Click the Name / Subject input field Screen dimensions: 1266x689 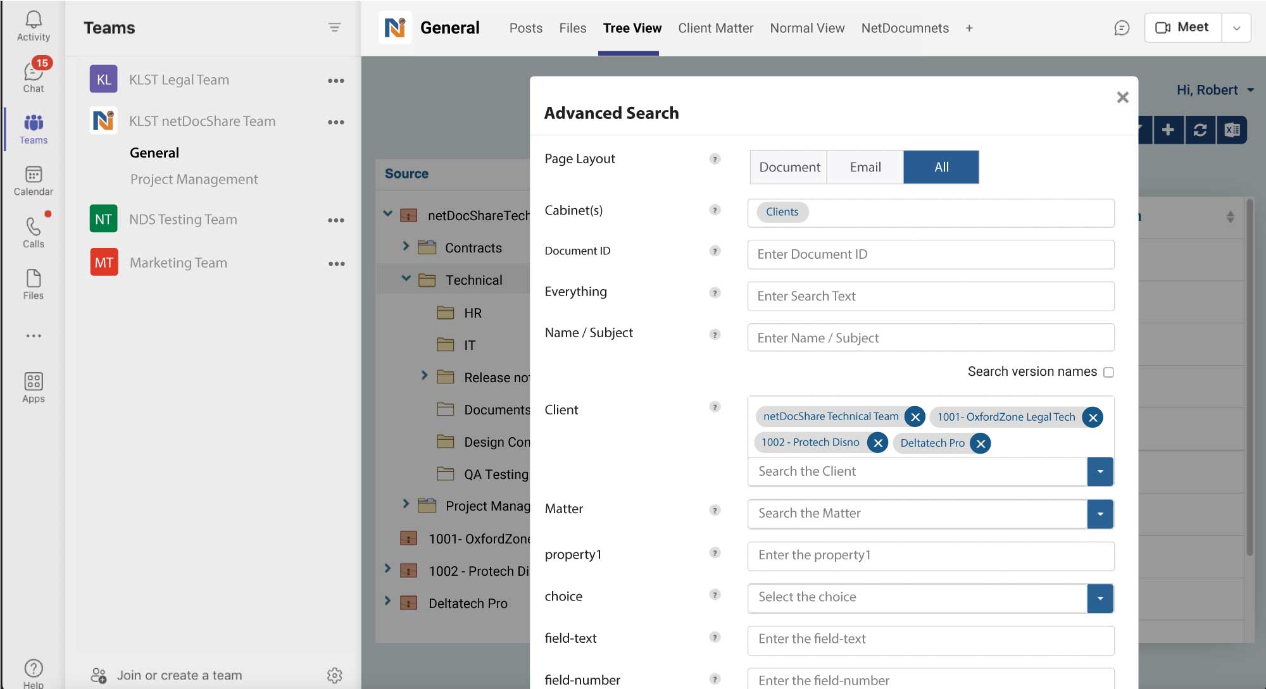tap(931, 338)
